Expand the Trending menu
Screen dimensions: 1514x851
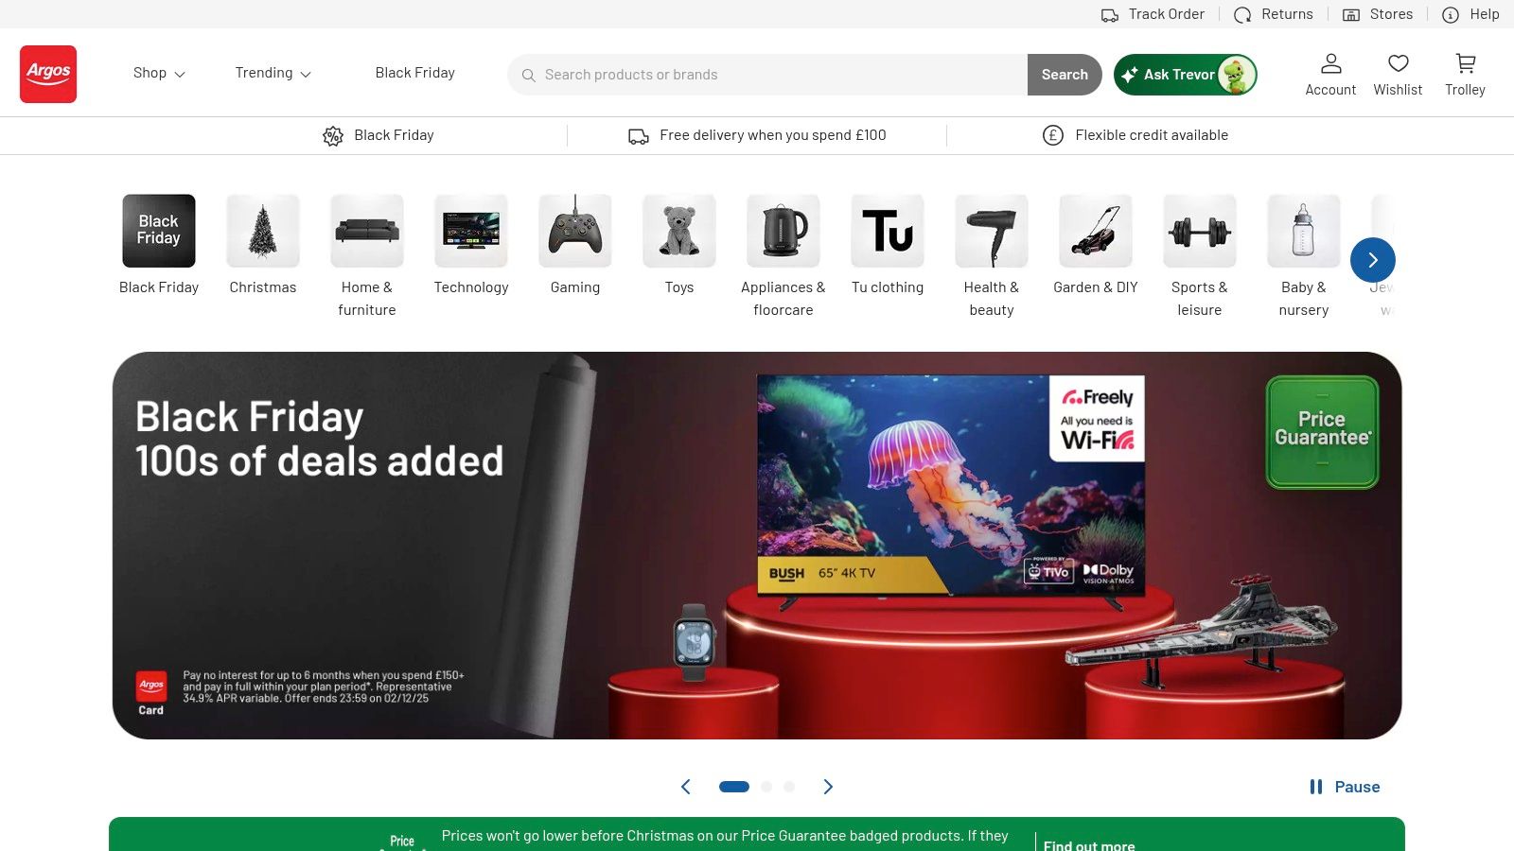(272, 73)
